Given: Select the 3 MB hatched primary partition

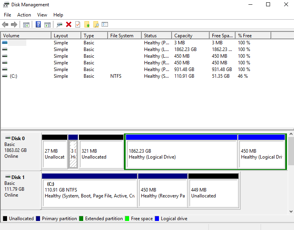Looking at the screenshot, I should point(73,152).
